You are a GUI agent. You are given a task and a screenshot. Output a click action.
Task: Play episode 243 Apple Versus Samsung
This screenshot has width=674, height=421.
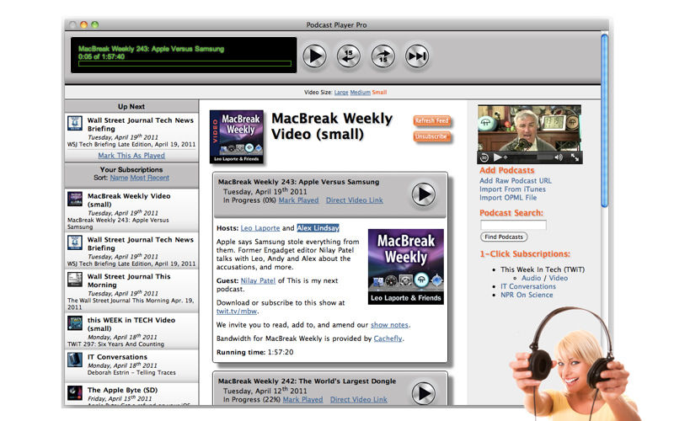[424, 195]
